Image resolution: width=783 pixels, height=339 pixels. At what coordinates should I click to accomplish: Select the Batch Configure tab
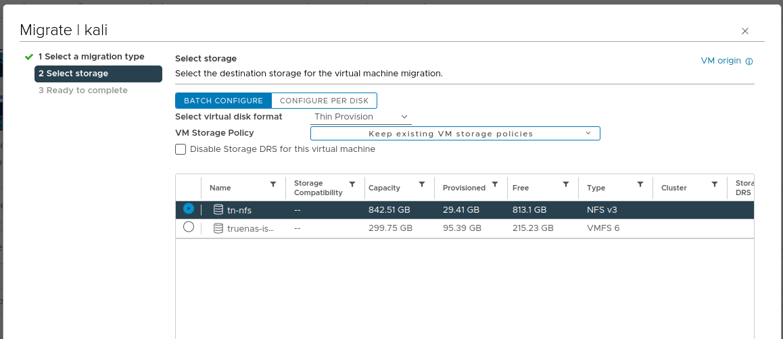(x=223, y=101)
